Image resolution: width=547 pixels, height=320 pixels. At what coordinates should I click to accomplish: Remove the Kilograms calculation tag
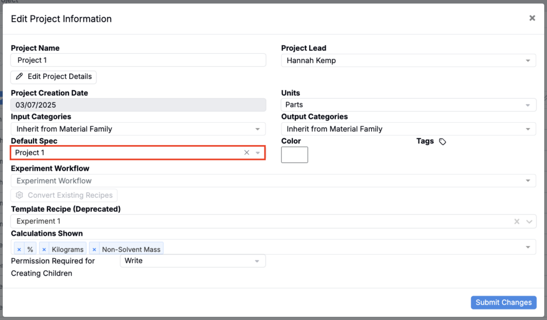pos(44,249)
